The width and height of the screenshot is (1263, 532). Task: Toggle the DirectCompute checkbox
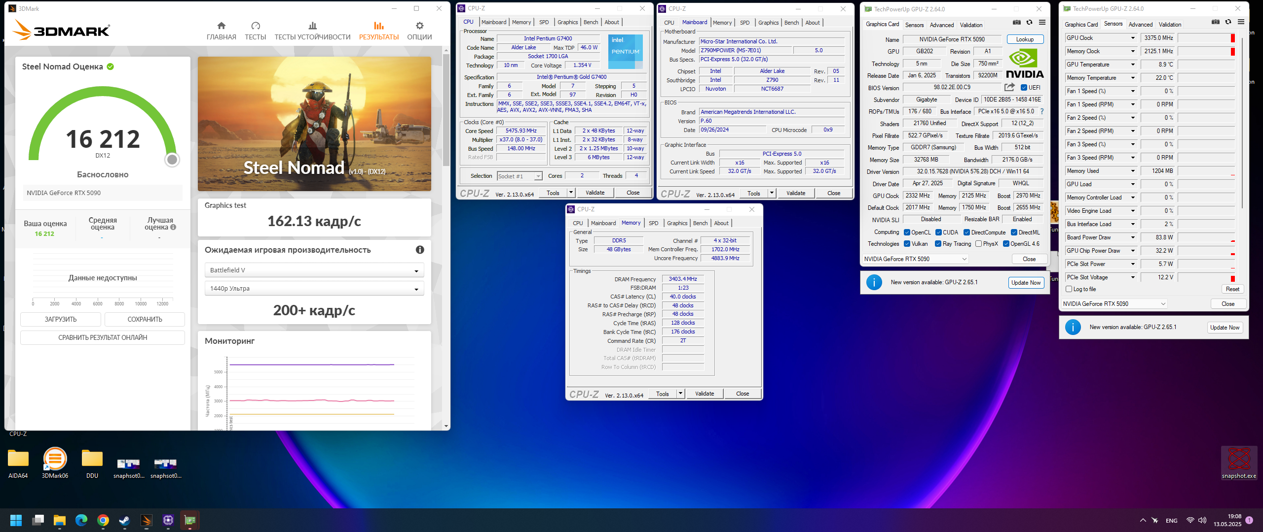(966, 233)
